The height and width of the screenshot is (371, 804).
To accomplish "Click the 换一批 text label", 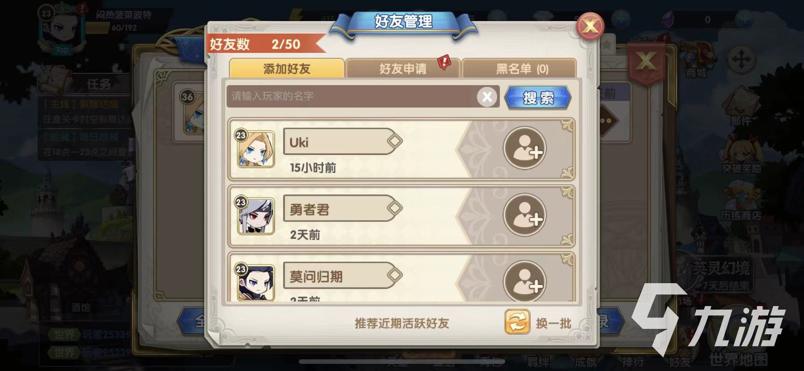I will (554, 323).
